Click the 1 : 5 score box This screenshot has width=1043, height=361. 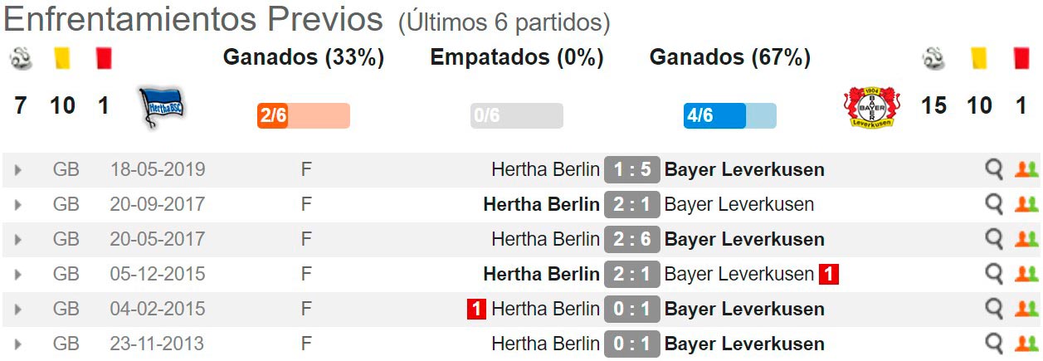pyautogui.click(x=632, y=169)
